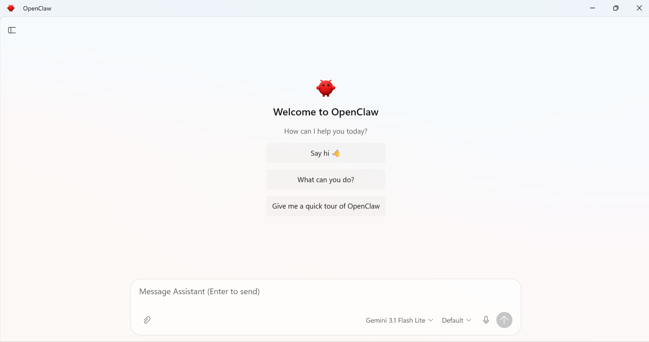Click the "How can I help you today?" text

[x=326, y=132]
